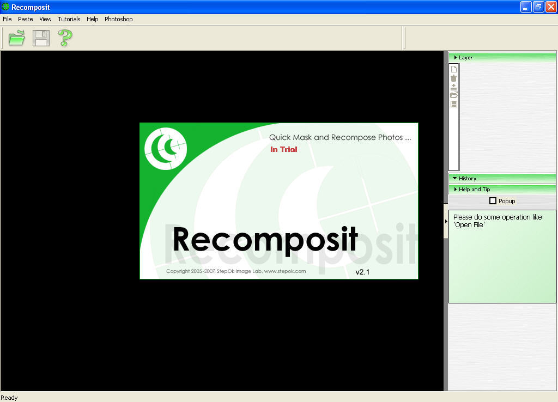Open the Tutorials menu
The width and height of the screenshot is (558, 402).
click(69, 19)
